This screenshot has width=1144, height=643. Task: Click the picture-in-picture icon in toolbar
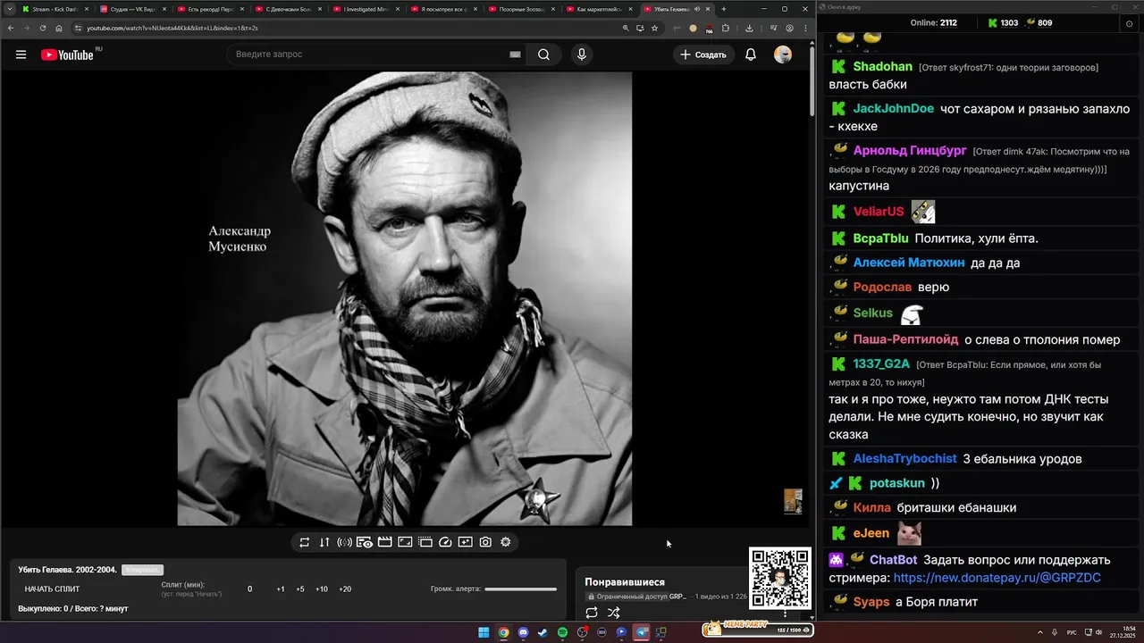point(405,542)
